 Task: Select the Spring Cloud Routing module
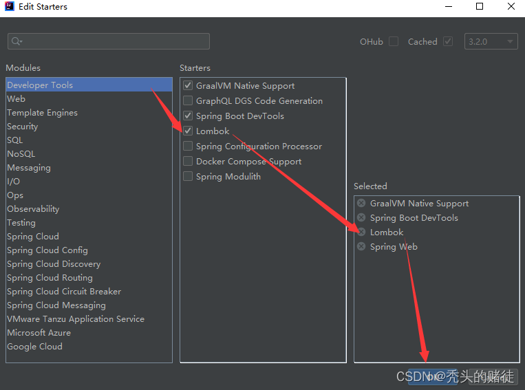89,277
